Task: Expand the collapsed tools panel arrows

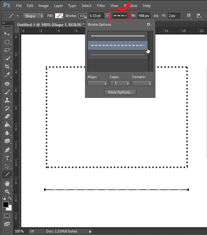Action: [x=4, y=23]
